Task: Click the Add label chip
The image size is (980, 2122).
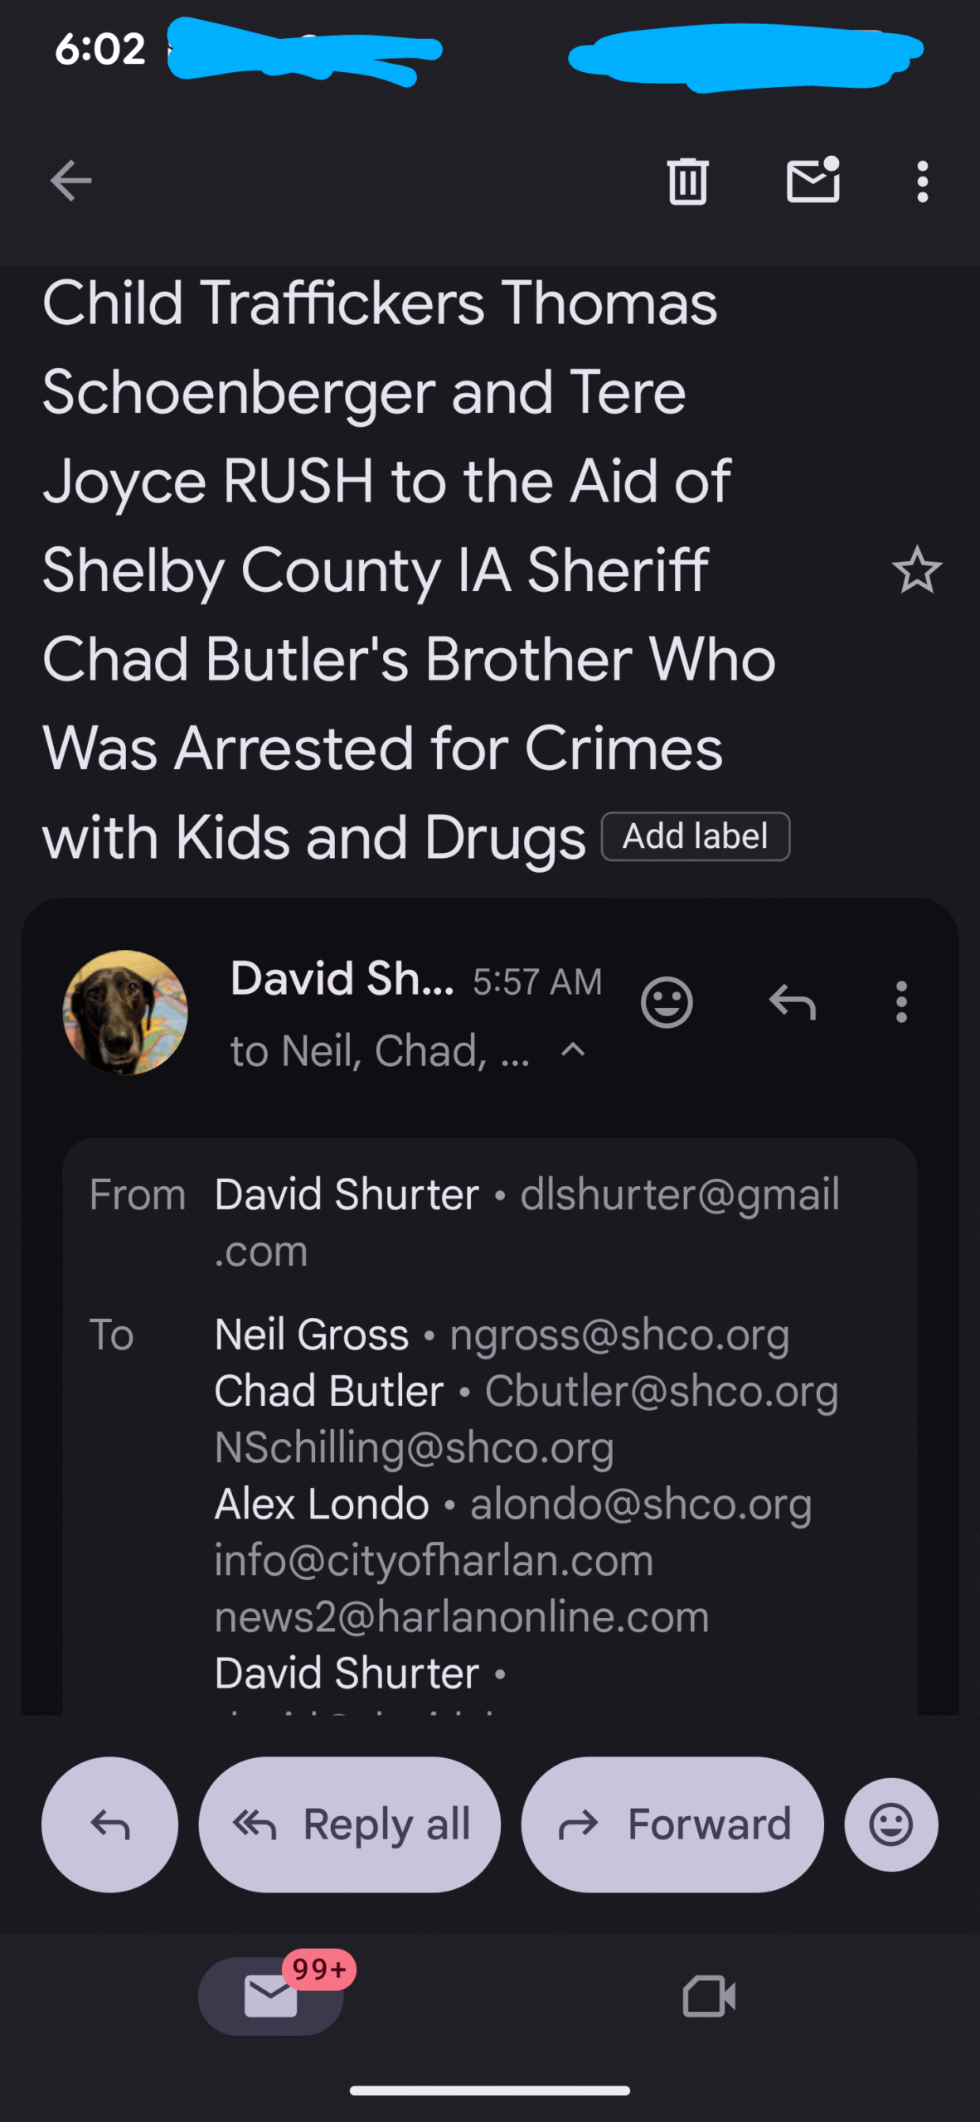Action: point(695,836)
